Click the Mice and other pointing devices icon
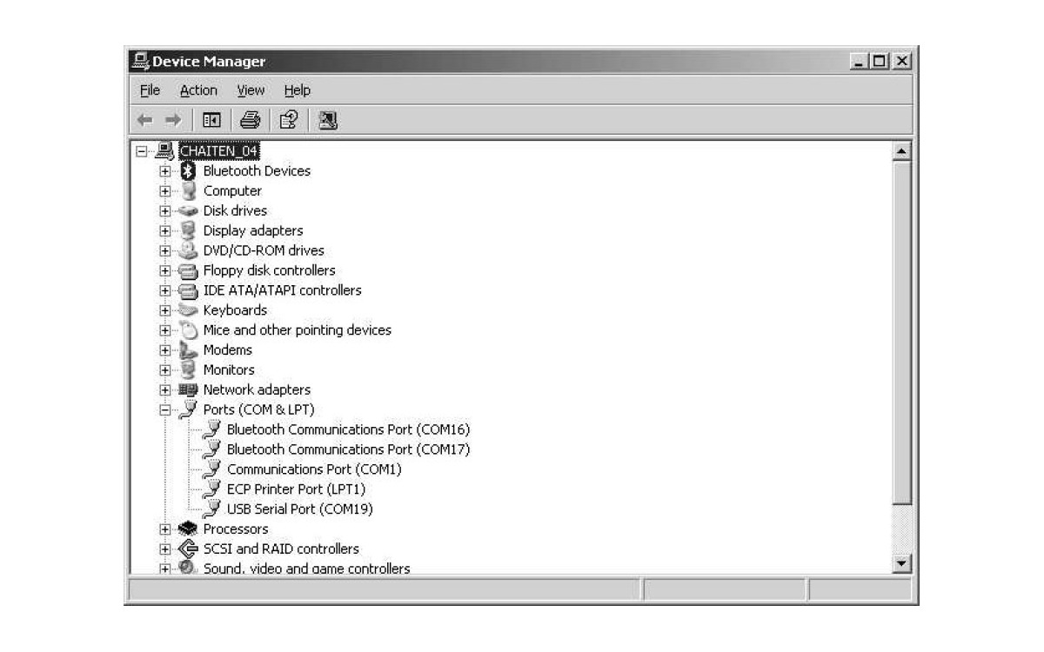 (x=188, y=330)
